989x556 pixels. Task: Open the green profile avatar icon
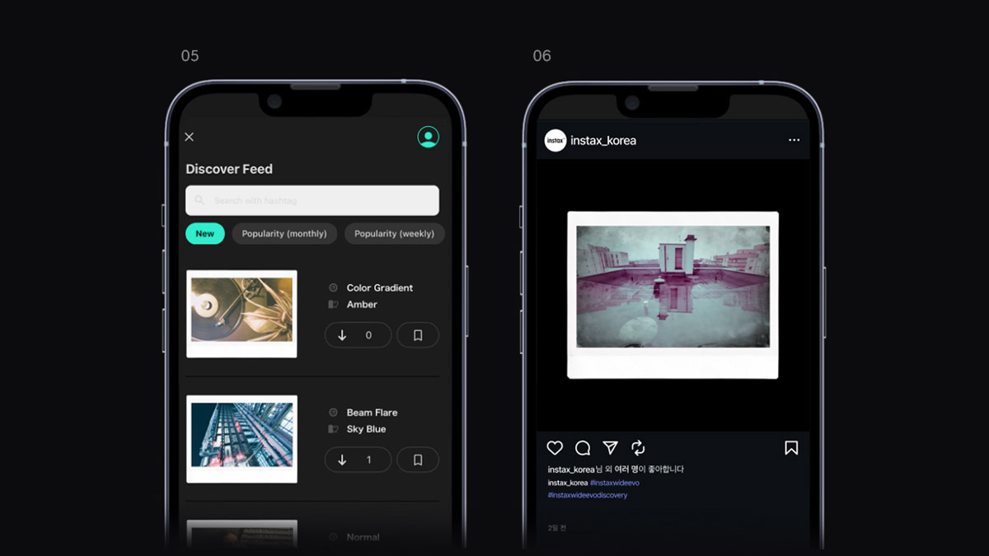(428, 137)
